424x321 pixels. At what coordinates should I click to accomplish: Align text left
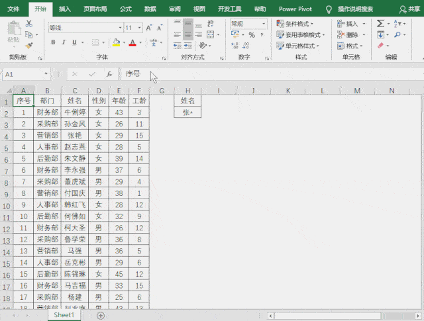pyautogui.click(x=177, y=34)
